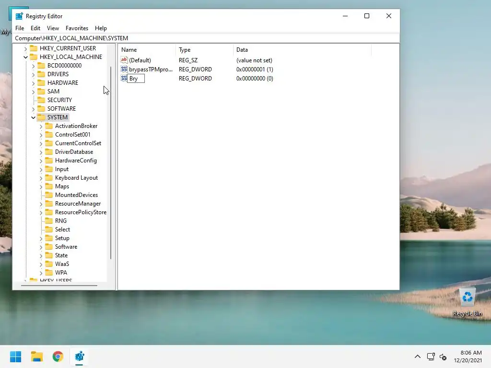The height and width of the screenshot is (368, 491).
Task: Open the taskbar clock and date
Action: coord(468,356)
